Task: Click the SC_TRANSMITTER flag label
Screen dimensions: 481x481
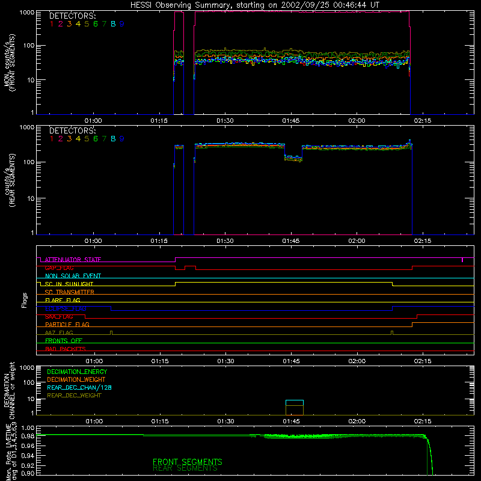Action: tap(70, 292)
